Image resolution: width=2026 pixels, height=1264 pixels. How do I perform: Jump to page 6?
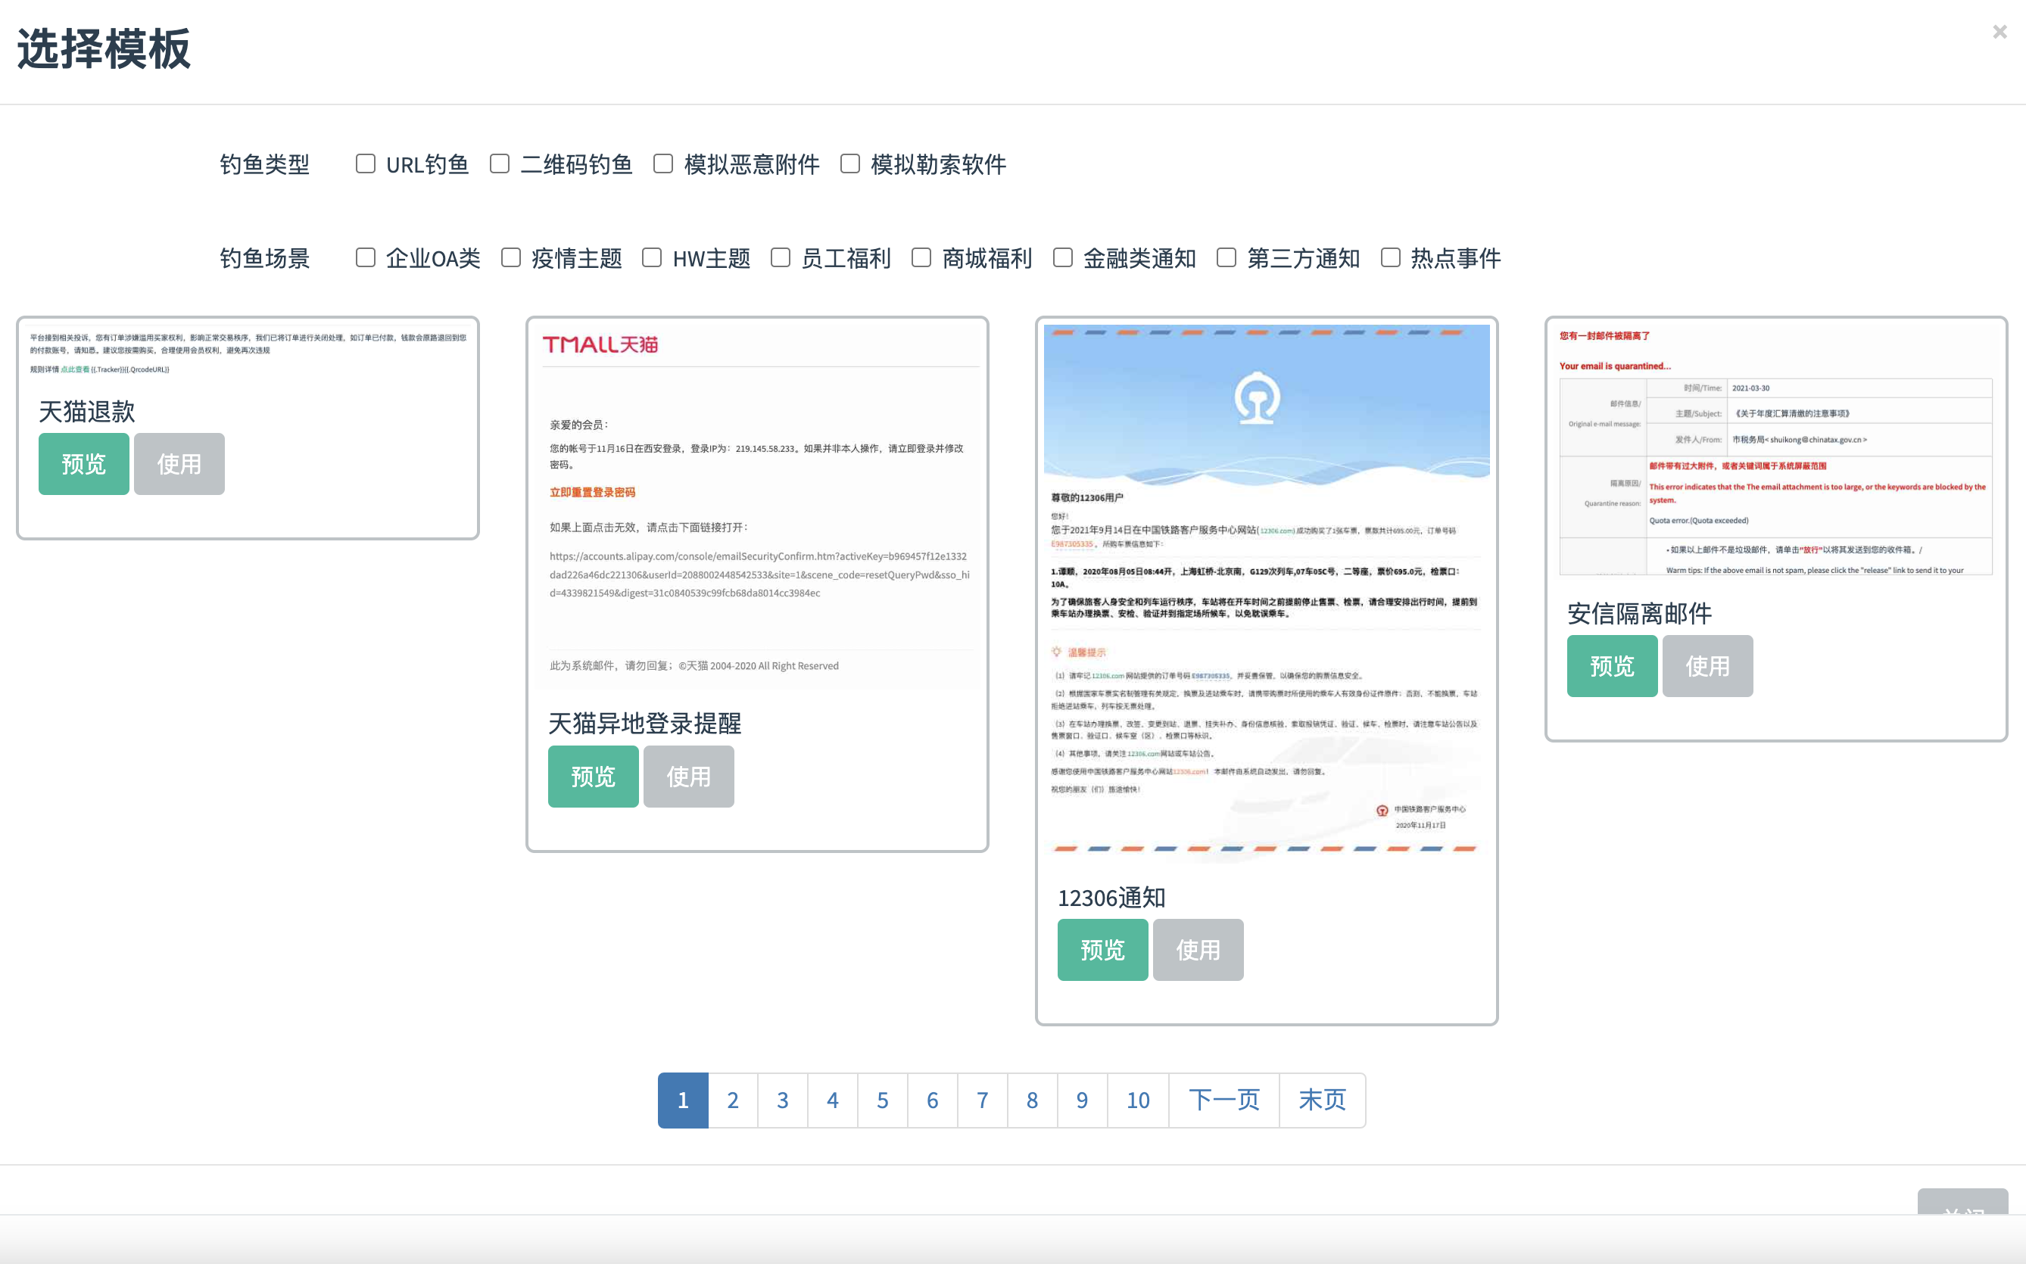[x=932, y=1101]
